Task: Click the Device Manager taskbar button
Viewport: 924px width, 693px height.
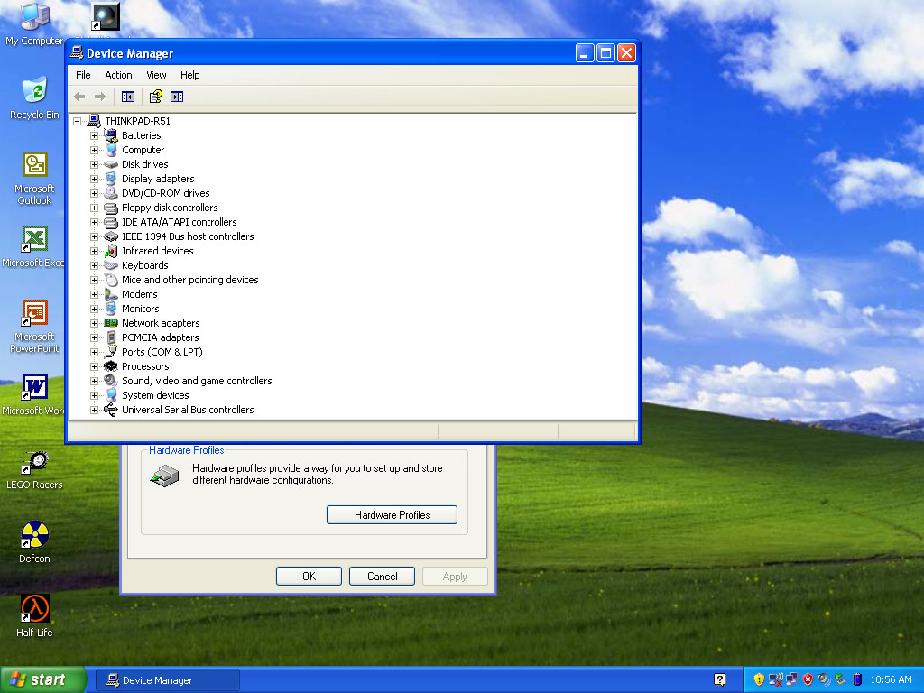Action: tap(167, 680)
